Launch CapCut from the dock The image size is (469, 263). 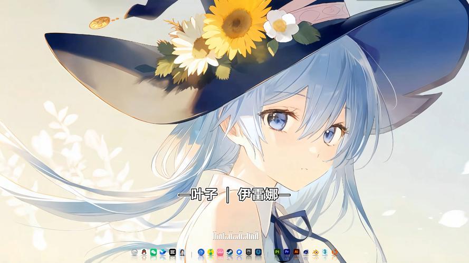[173, 252]
